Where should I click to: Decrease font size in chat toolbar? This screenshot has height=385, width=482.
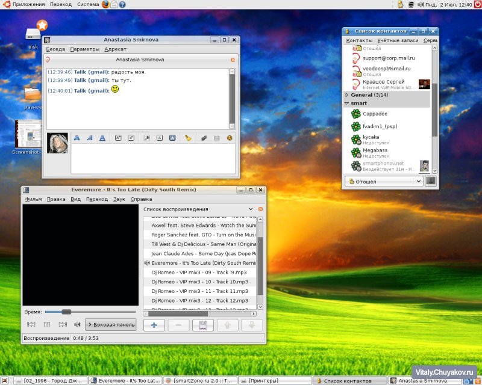click(x=131, y=138)
